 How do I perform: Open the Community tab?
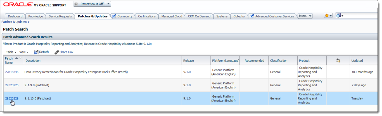(x=125, y=16)
